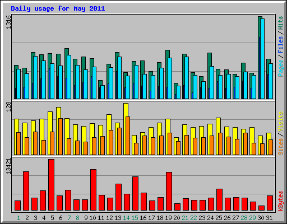This screenshot has width=287, height=224.
Task: Select day 19 on the x-axis
Action: 168,218
